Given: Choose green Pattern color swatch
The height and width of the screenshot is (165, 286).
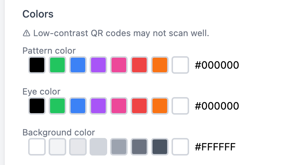Looking at the screenshot, I should click(x=57, y=65).
